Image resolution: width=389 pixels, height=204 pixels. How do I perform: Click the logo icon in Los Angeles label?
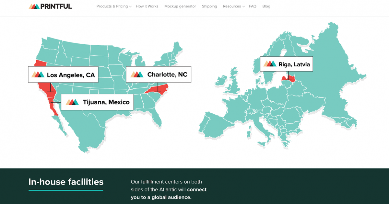tap(38, 75)
